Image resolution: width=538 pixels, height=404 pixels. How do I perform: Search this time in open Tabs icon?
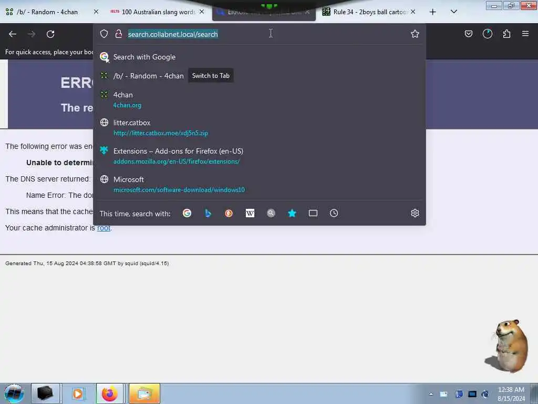pos(313,214)
